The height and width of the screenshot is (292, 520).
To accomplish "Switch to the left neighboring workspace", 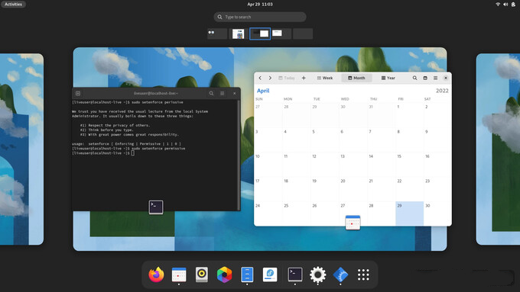I will click(21, 149).
